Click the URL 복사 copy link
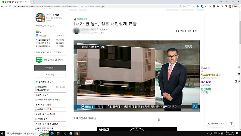Screen dimensions: 241x136 pyautogui.click(x=192, y=31)
